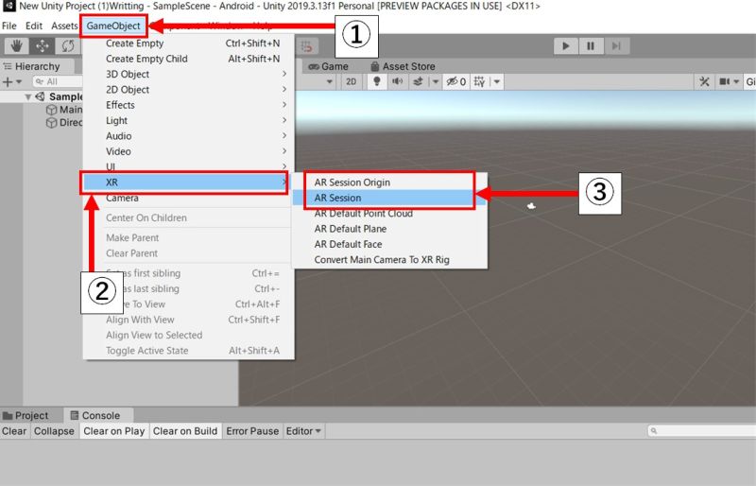Click the Unity title bar logo icon
The image size is (756, 486).
[9, 6]
